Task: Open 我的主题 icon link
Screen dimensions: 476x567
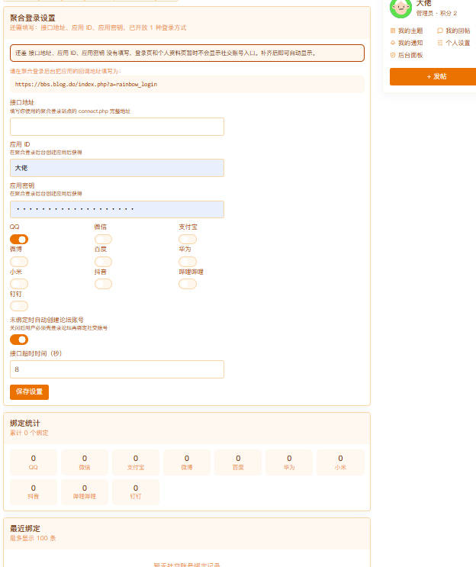Action: tap(393, 31)
